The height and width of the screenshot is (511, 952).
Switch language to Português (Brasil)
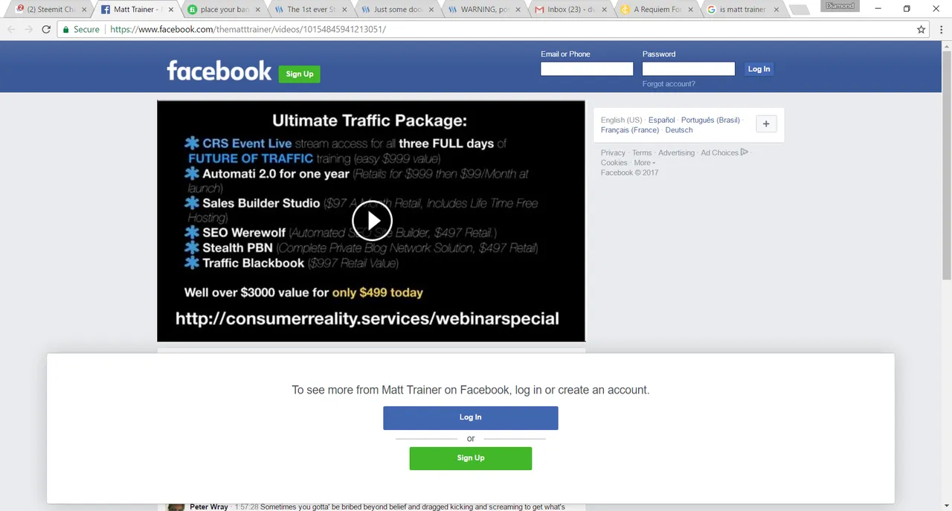(x=710, y=120)
